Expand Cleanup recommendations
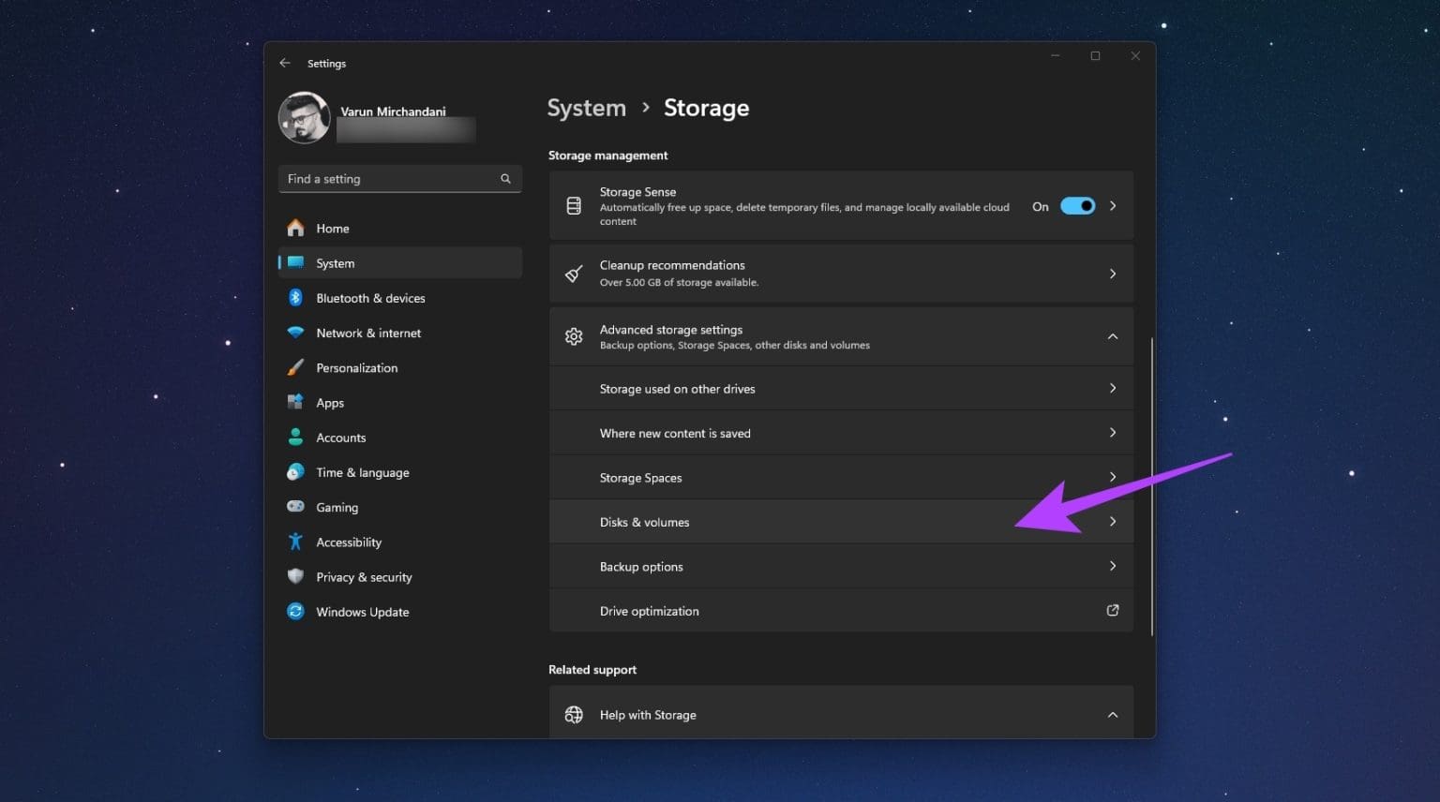 (1112, 273)
